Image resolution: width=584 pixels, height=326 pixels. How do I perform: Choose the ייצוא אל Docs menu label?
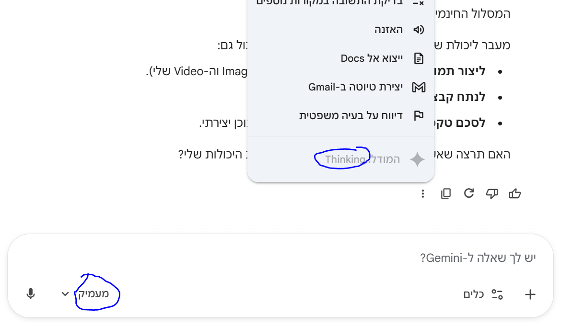tap(372, 58)
